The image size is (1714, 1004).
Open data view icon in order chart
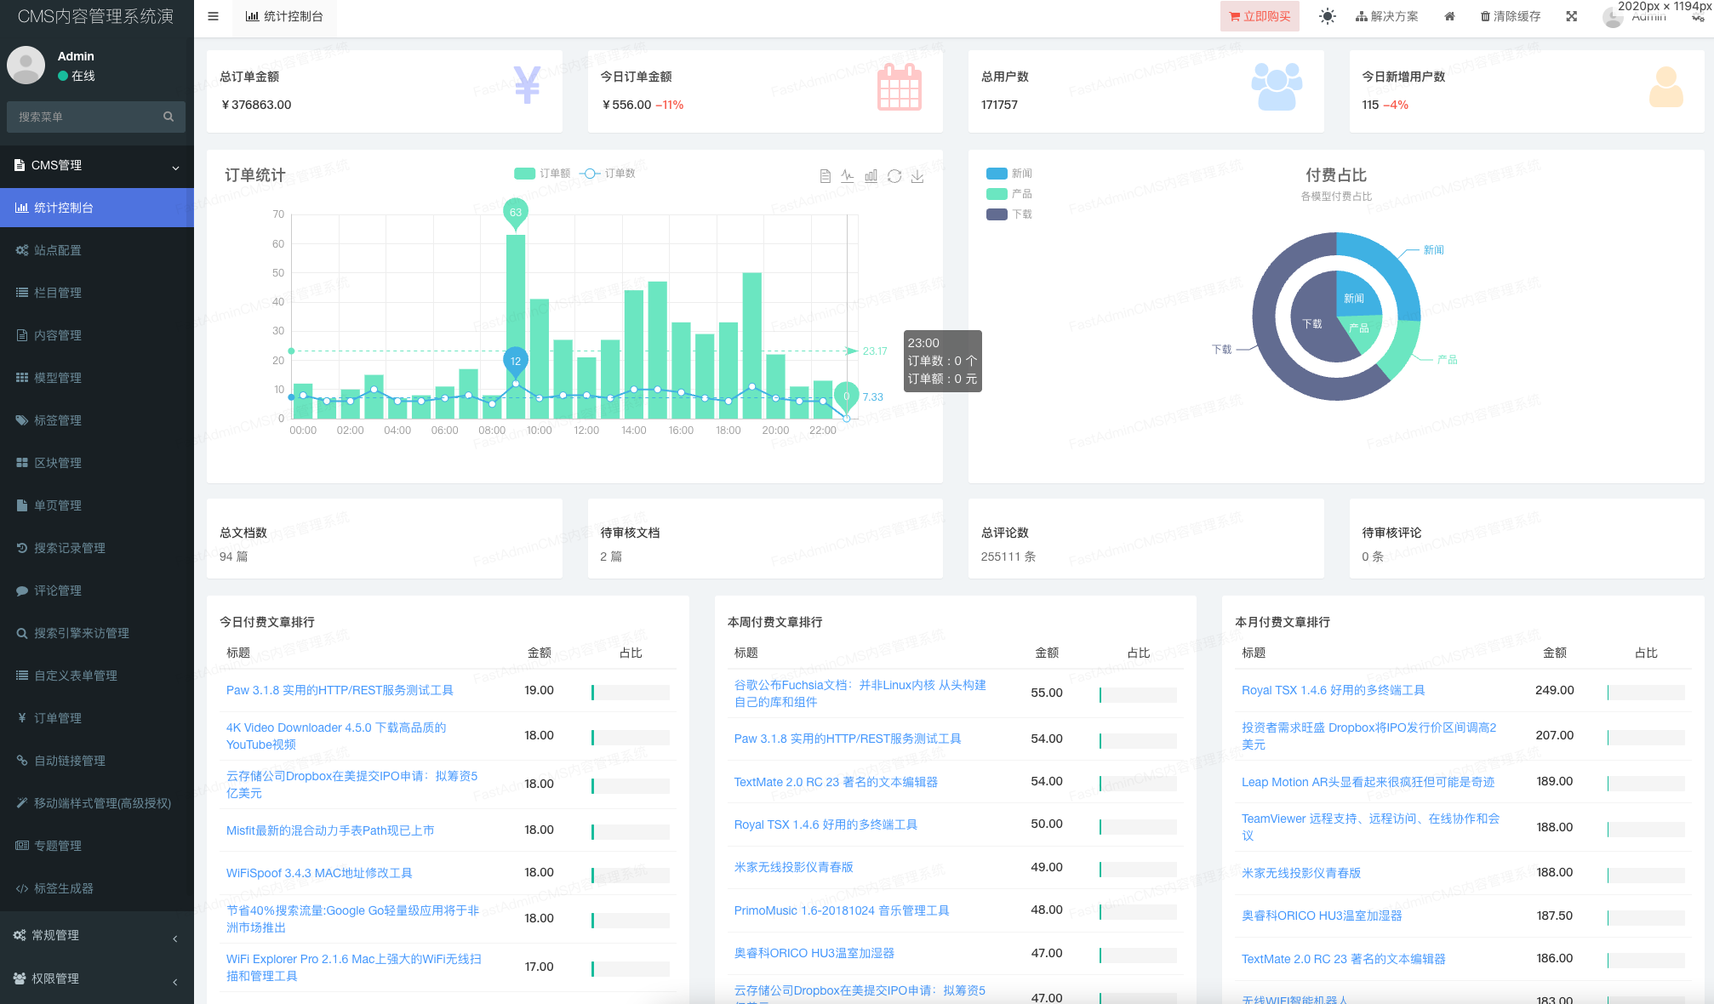tap(825, 176)
